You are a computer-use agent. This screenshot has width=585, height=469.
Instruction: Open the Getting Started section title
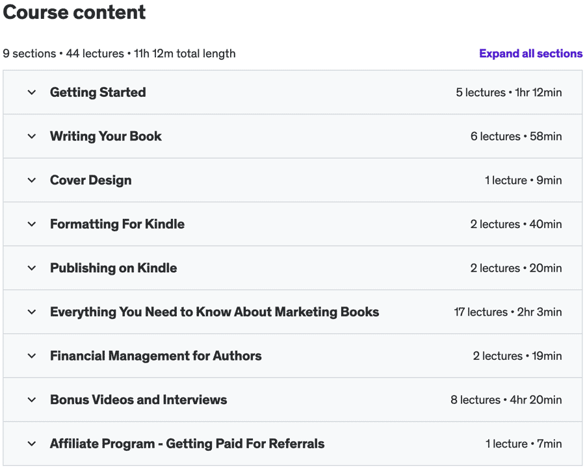(97, 92)
